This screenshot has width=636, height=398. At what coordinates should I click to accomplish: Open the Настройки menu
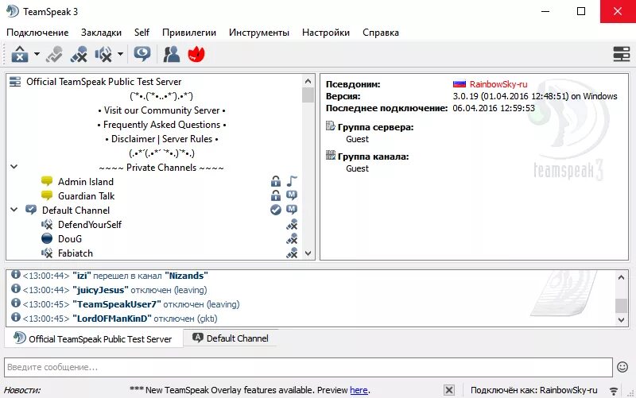[x=326, y=33]
